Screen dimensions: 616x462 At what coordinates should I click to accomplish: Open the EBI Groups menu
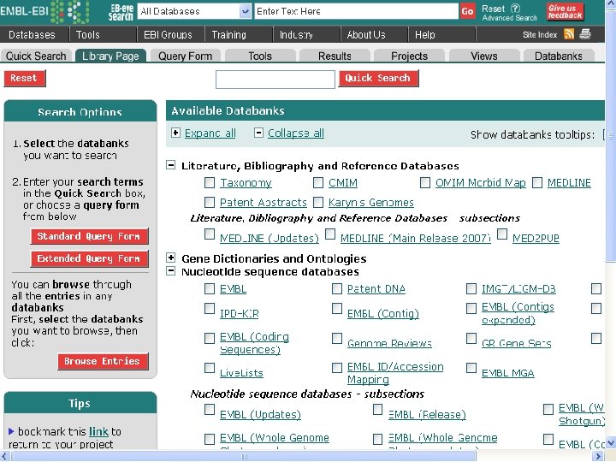(168, 34)
